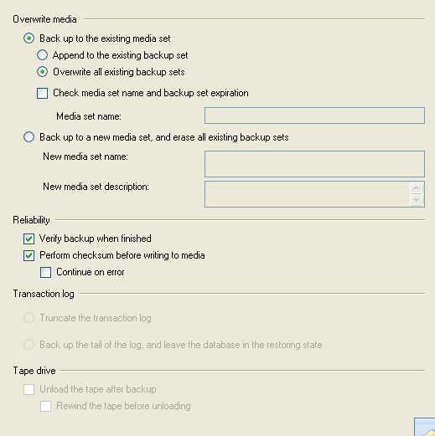435x436 pixels.
Task: Click the description box down scroll arrow
Action: (x=416, y=200)
